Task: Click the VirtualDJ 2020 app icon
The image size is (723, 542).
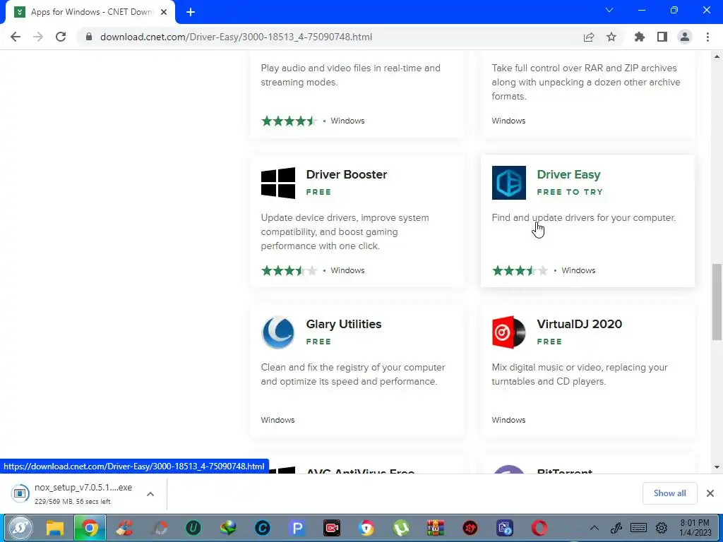Action: pos(508,332)
